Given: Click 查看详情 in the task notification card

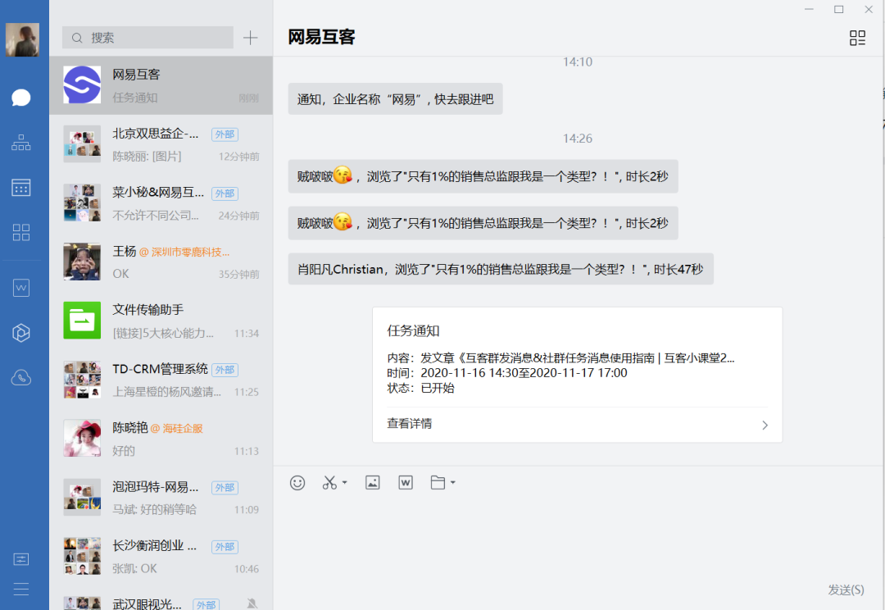Looking at the screenshot, I should pyautogui.click(x=409, y=424).
